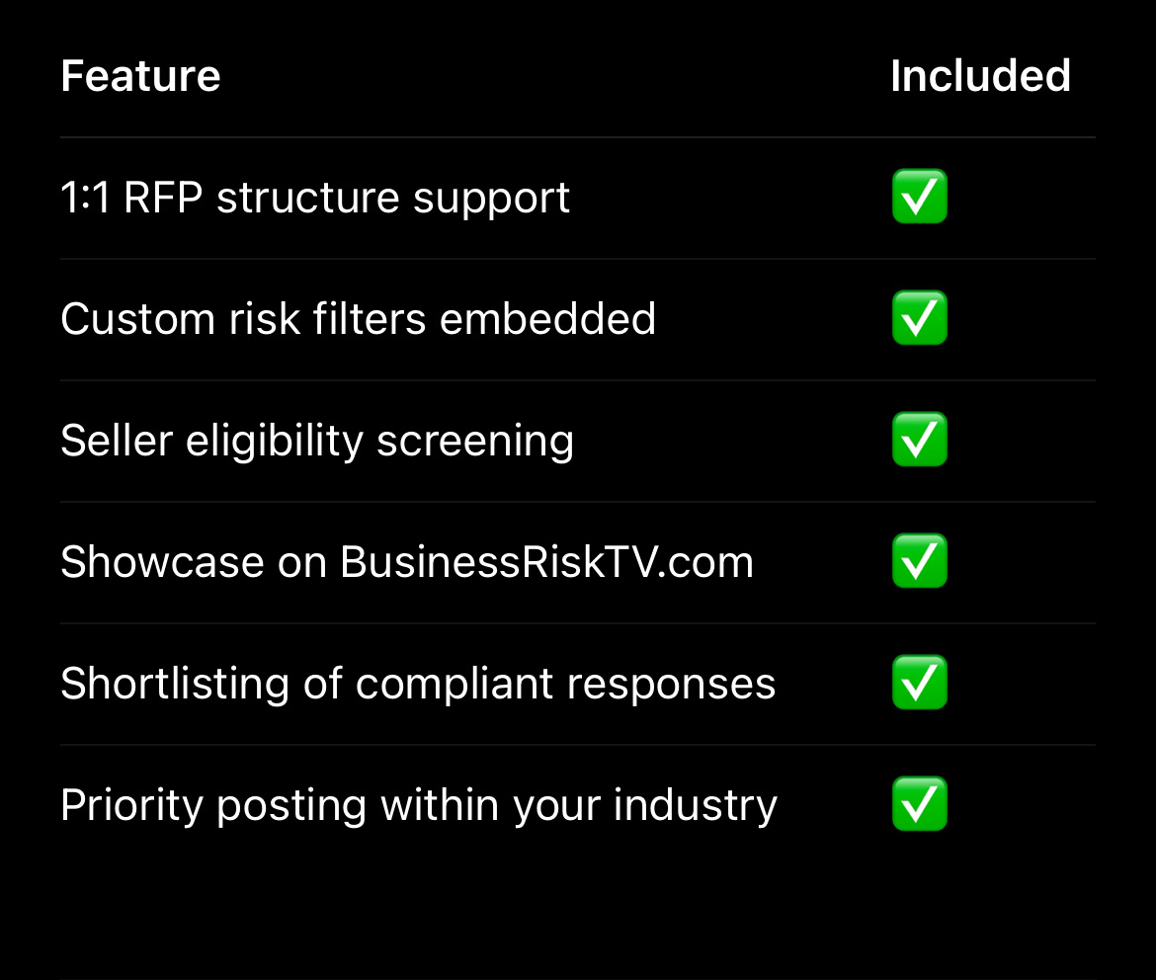Tap the checkmark in the BusinessRiskTV.com showcase row
Viewport: 1156px width, 980px height.
[919, 561]
